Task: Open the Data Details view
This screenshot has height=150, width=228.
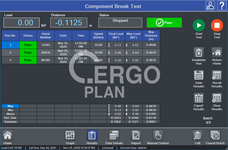Action: point(114,135)
